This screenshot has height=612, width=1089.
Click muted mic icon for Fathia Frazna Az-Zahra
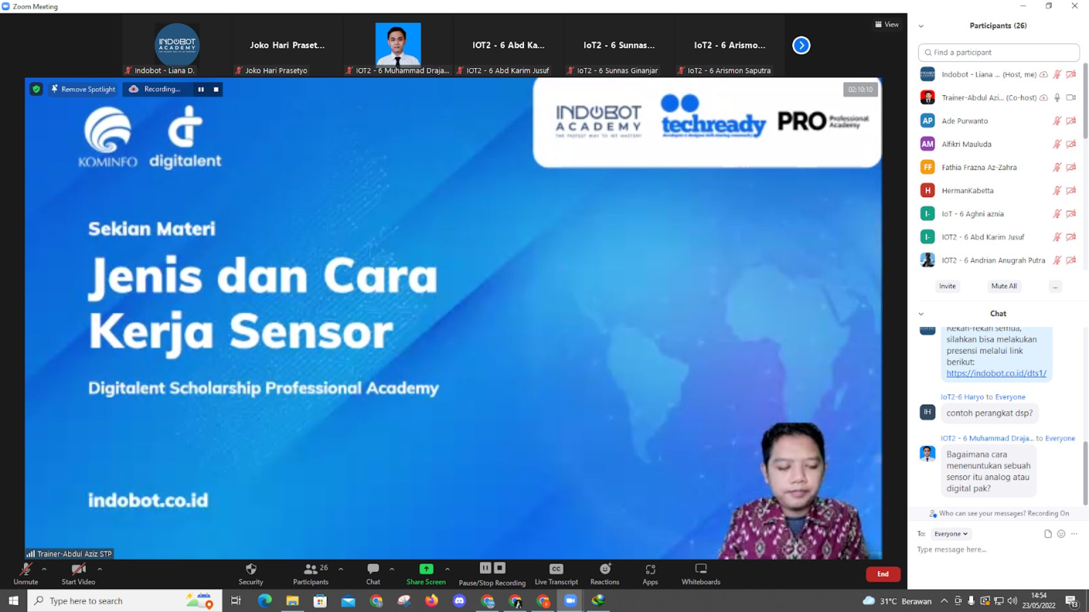coord(1057,167)
